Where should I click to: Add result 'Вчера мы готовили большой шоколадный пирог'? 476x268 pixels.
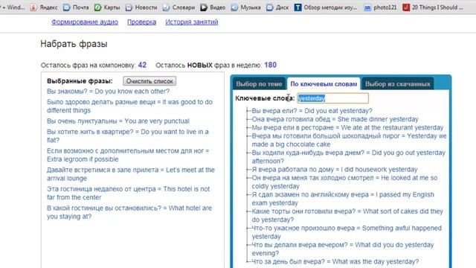click(x=349, y=140)
